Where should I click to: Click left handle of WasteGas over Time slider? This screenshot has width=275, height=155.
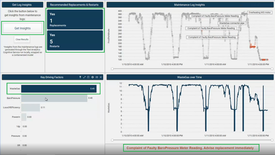[112, 140]
